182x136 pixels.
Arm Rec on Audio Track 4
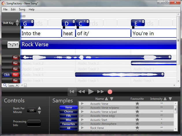[15, 75]
